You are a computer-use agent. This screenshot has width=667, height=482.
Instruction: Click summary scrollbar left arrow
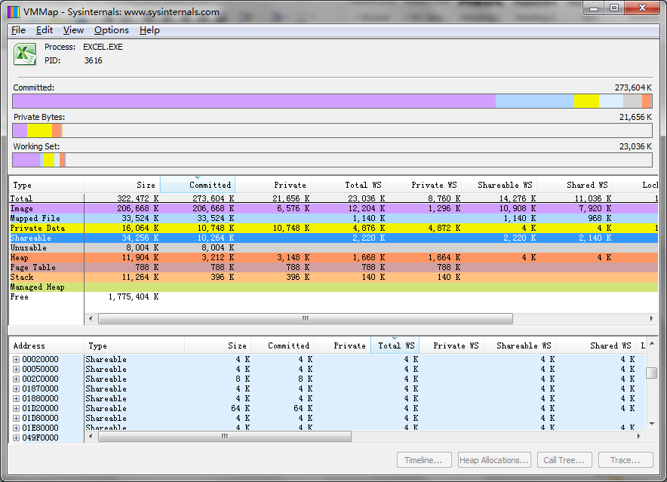(91, 318)
